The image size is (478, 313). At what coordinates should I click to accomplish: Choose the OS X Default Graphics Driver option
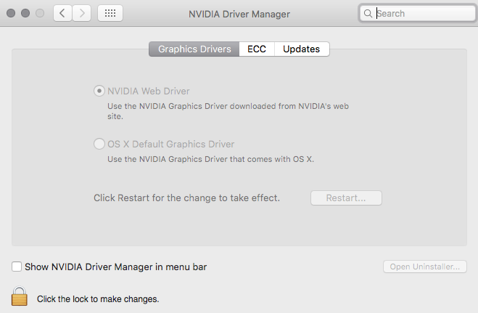99,145
